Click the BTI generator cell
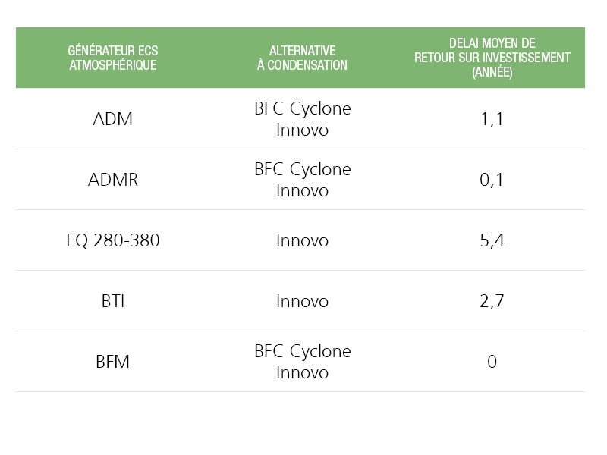 pos(112,301)
